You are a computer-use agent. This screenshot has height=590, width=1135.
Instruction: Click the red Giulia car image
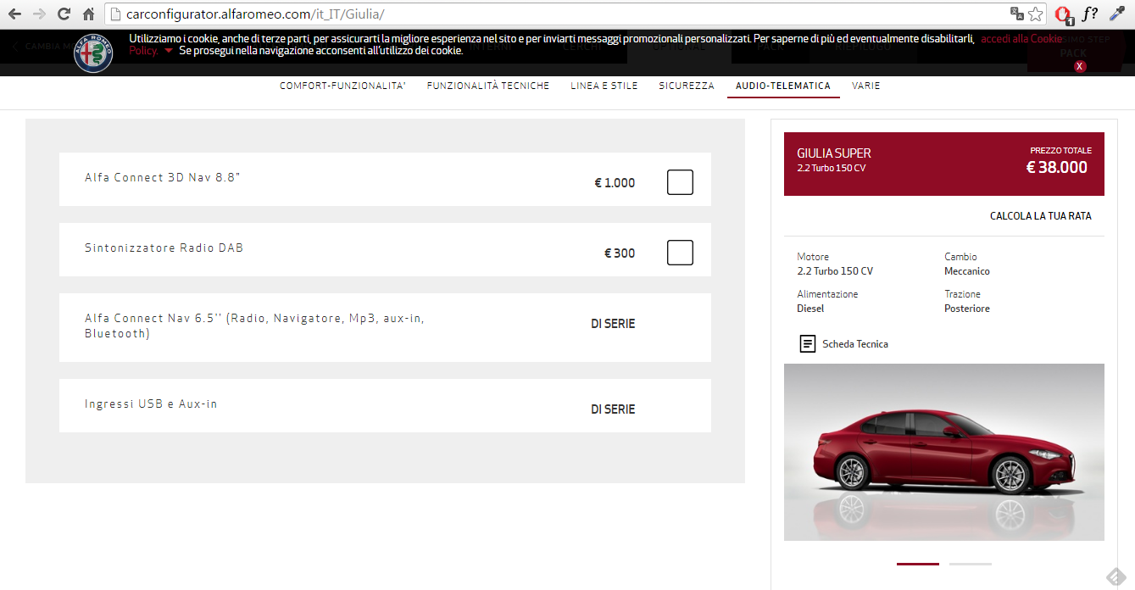click(944, 452)
